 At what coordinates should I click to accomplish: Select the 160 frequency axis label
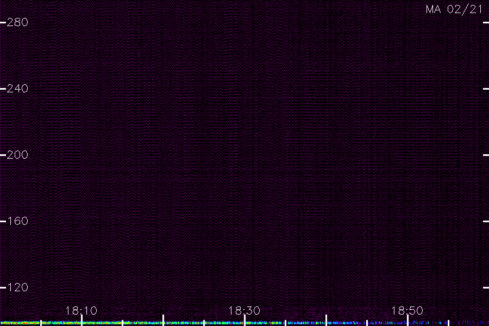(17, 221)
